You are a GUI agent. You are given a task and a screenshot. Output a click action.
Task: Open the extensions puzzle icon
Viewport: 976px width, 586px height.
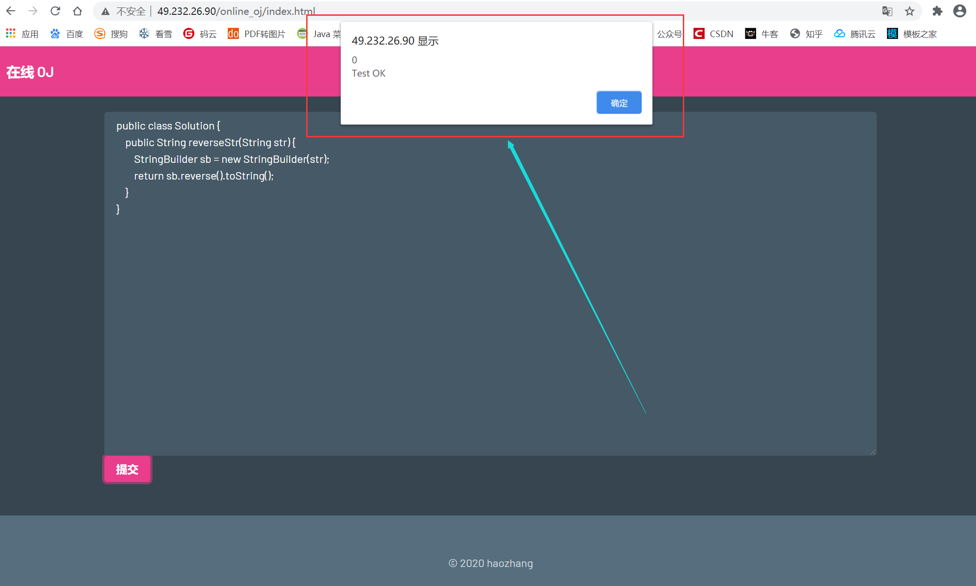[937, 11]
